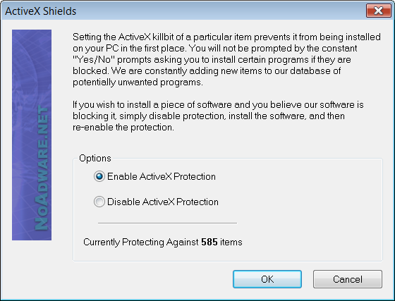Close the ActiveX Shields dialog window
This screenshot has width=395, height=301.
point(378,11)
